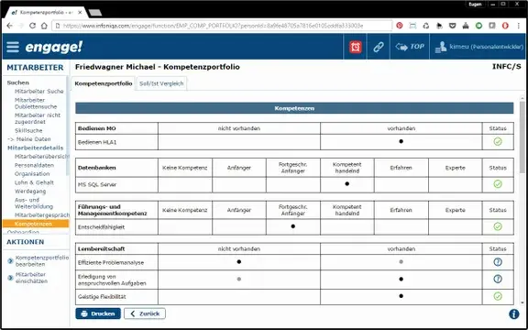
Task: Click the red Opera-style extension icon
Action: tap(505, 26)
